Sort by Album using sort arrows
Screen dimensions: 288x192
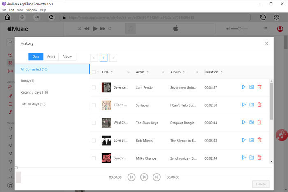(x=183, y=72)
